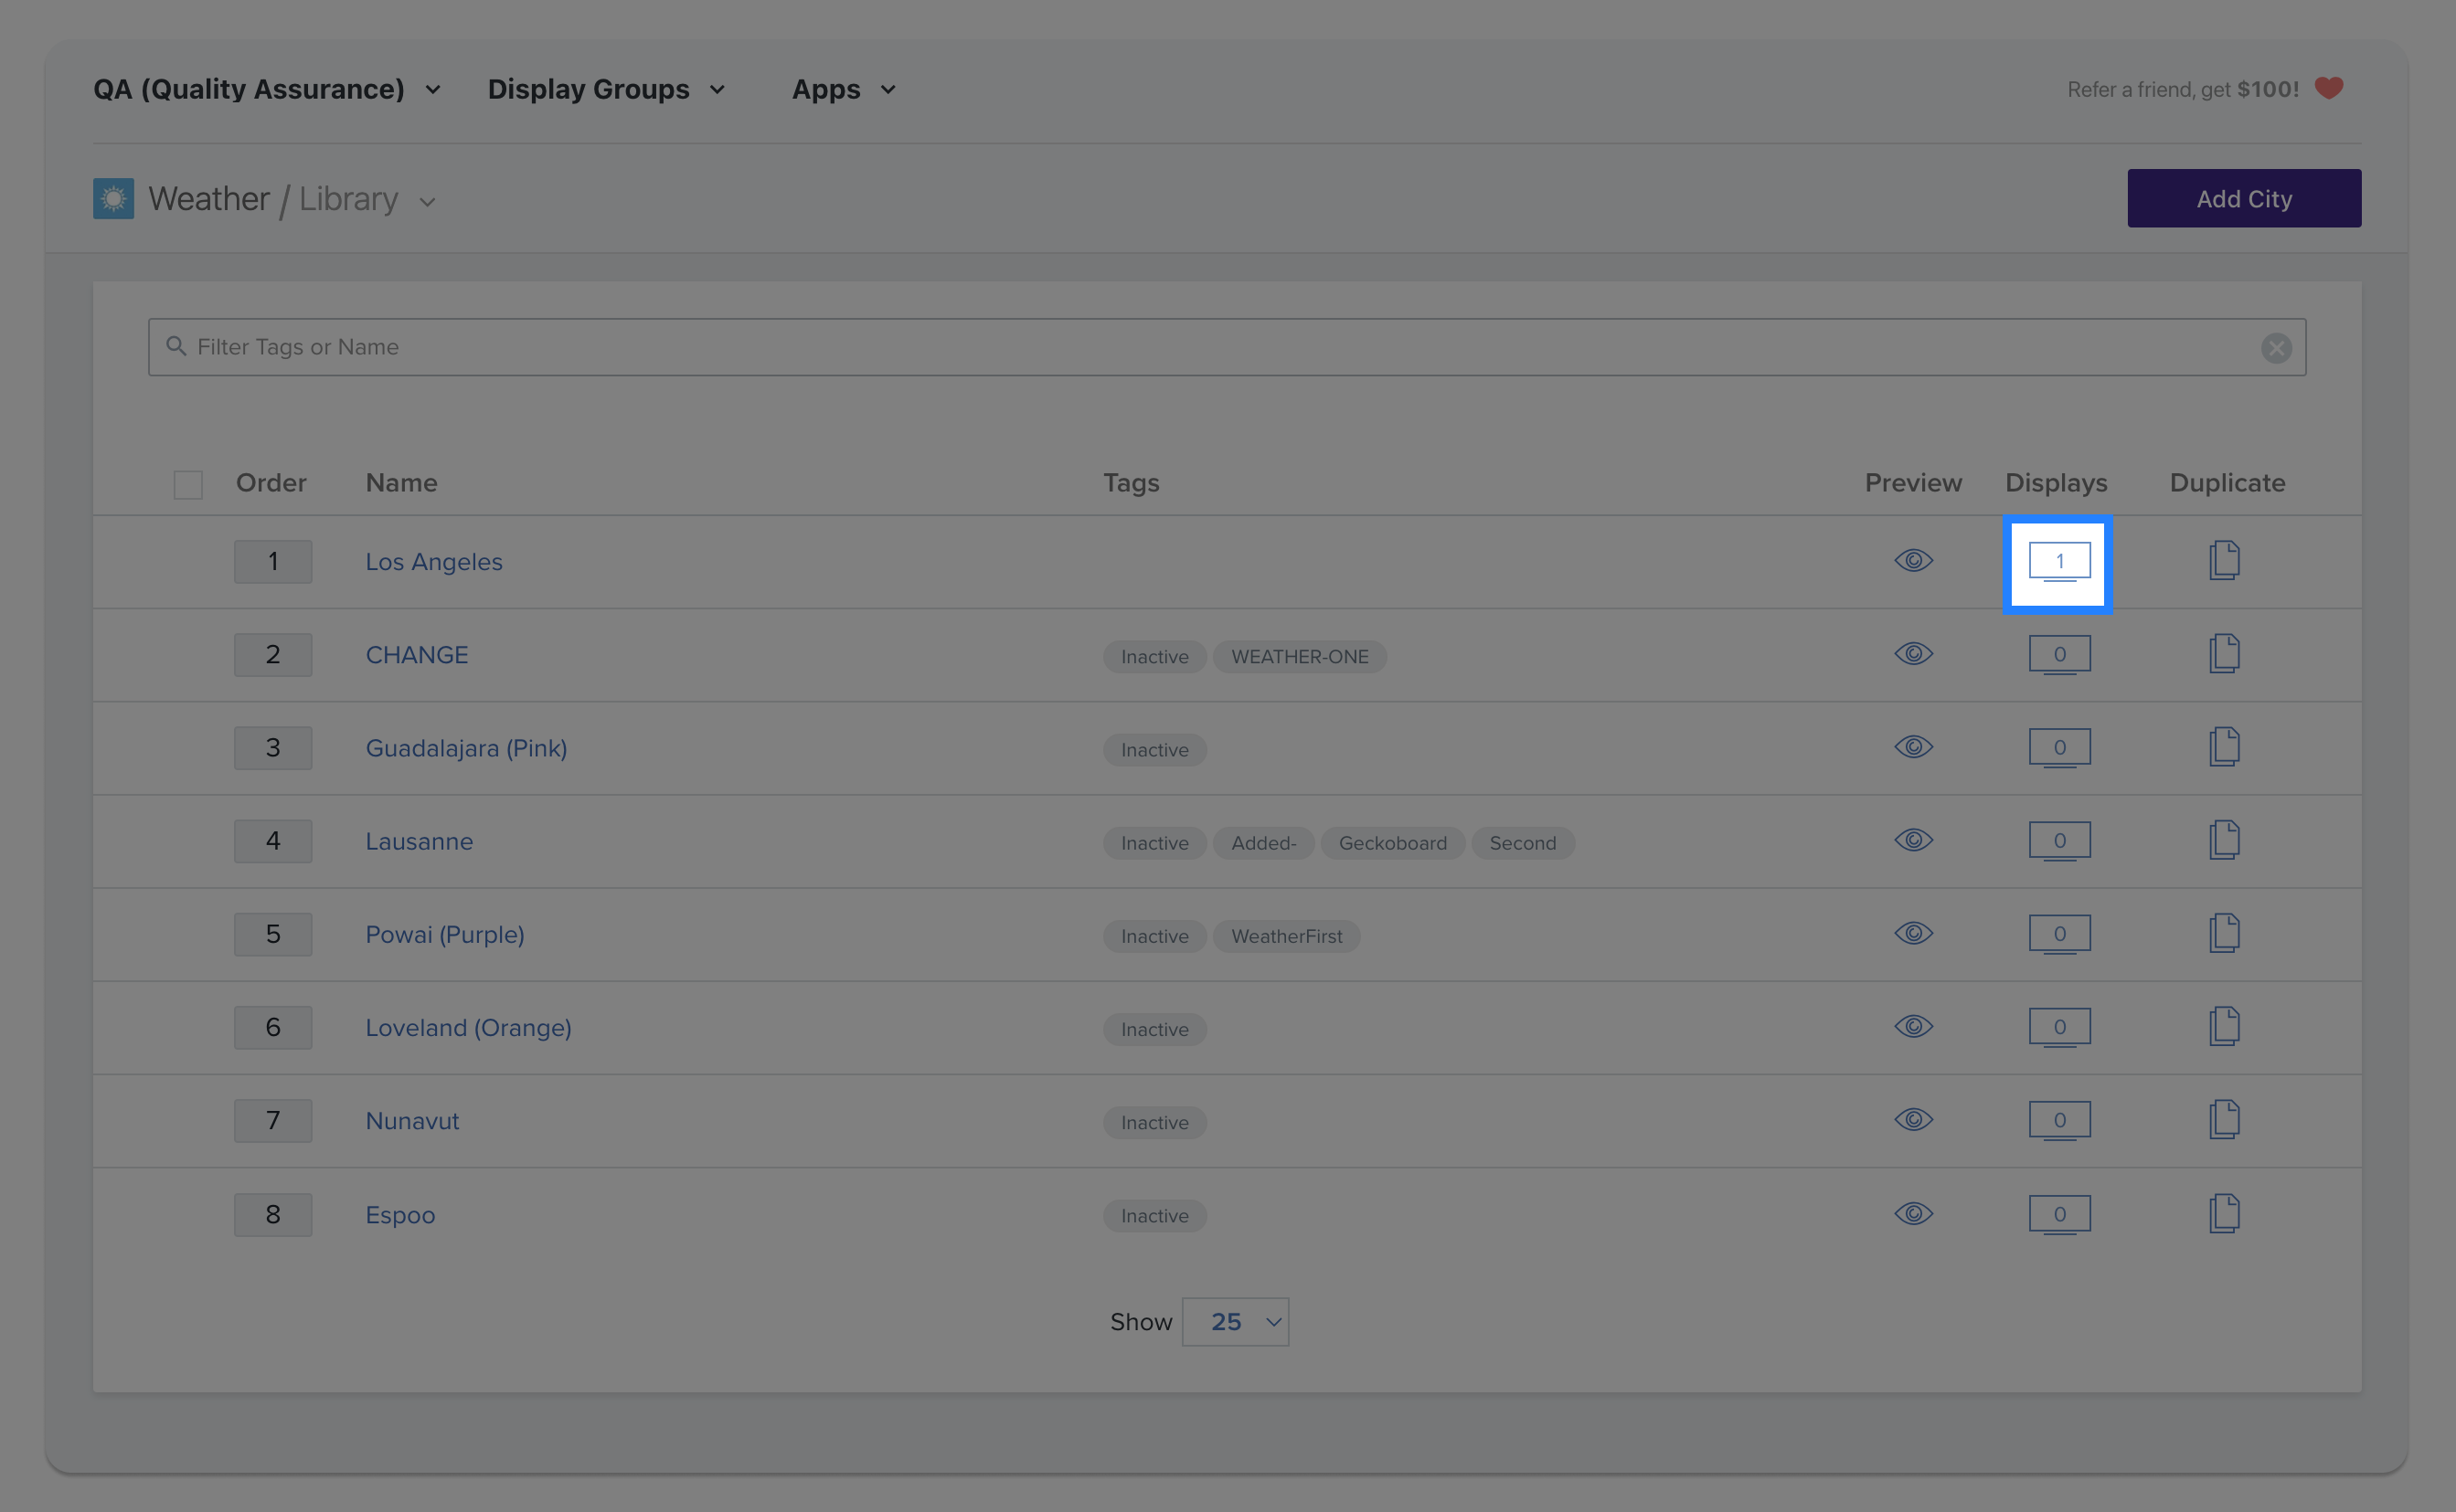Open displays icon for Powai (Purple)
Viewport: 2456px width, 1512px height.
2058,934
